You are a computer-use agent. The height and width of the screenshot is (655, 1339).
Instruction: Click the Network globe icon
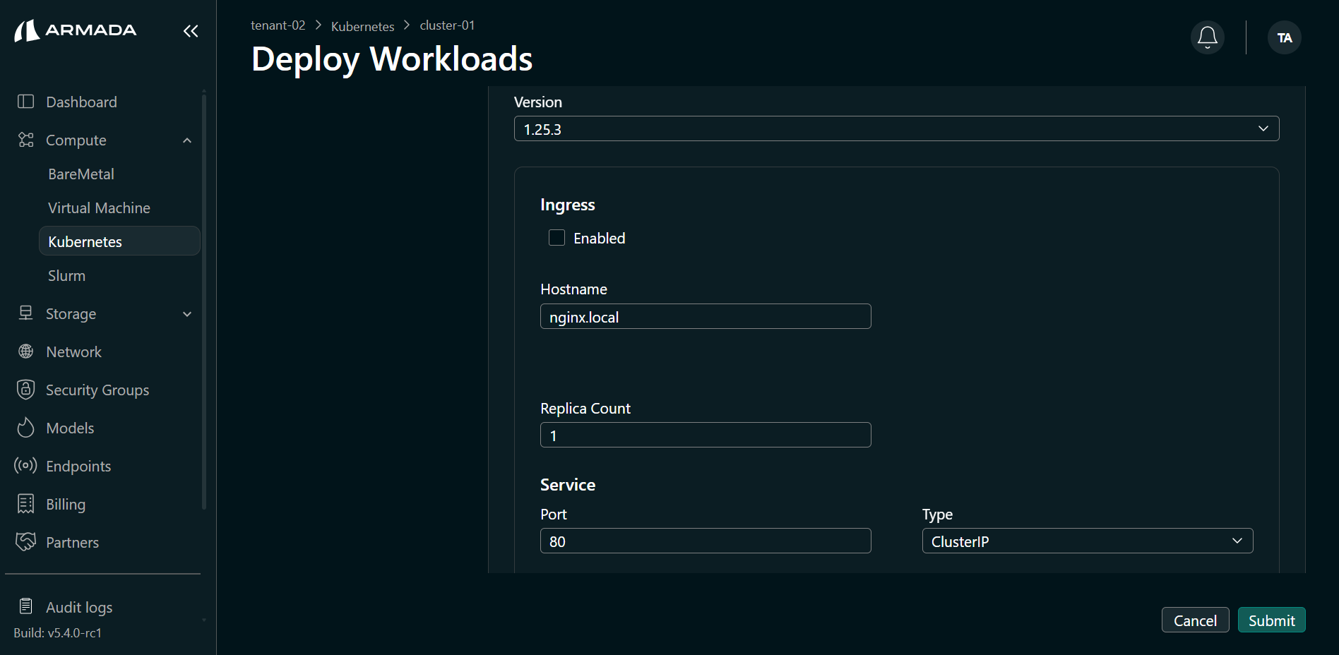click(x=25, y=351)
